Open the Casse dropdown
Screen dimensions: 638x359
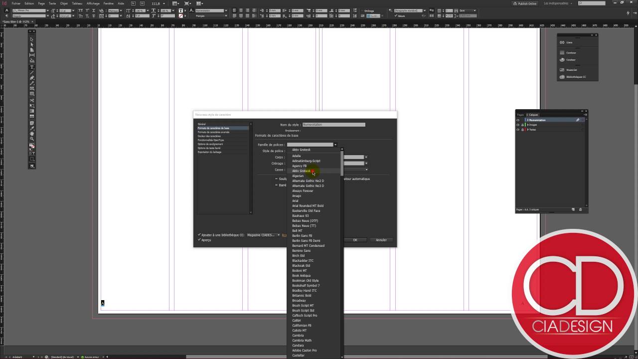point(366,170)
